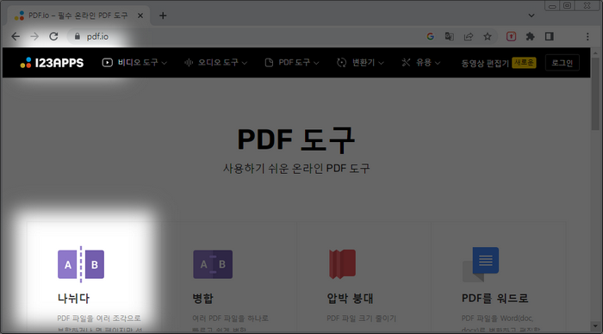
Task: Click the page vertical scrollbar thumb
Action: [x=595, y=94]
